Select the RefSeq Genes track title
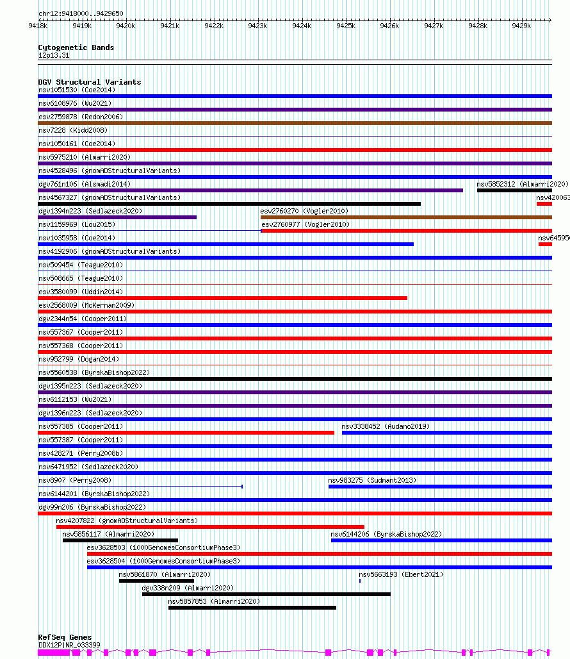Screen dimensions: 570x659 tap(65, 637)
